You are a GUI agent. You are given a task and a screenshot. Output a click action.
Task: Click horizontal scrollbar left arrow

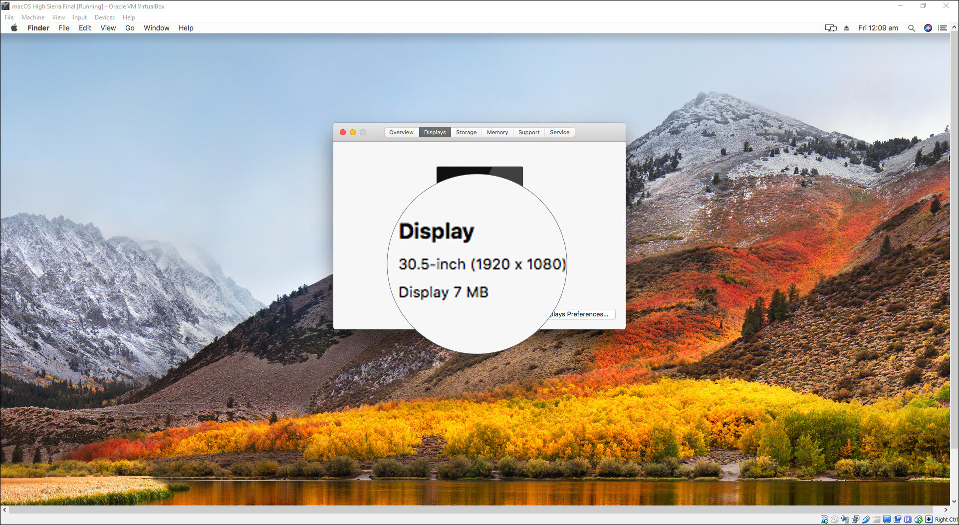tap(4, 510)
